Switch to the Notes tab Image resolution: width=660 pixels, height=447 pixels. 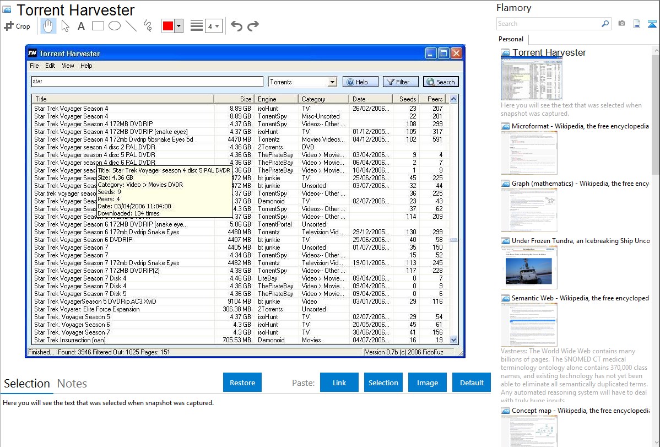click(72, 384)
